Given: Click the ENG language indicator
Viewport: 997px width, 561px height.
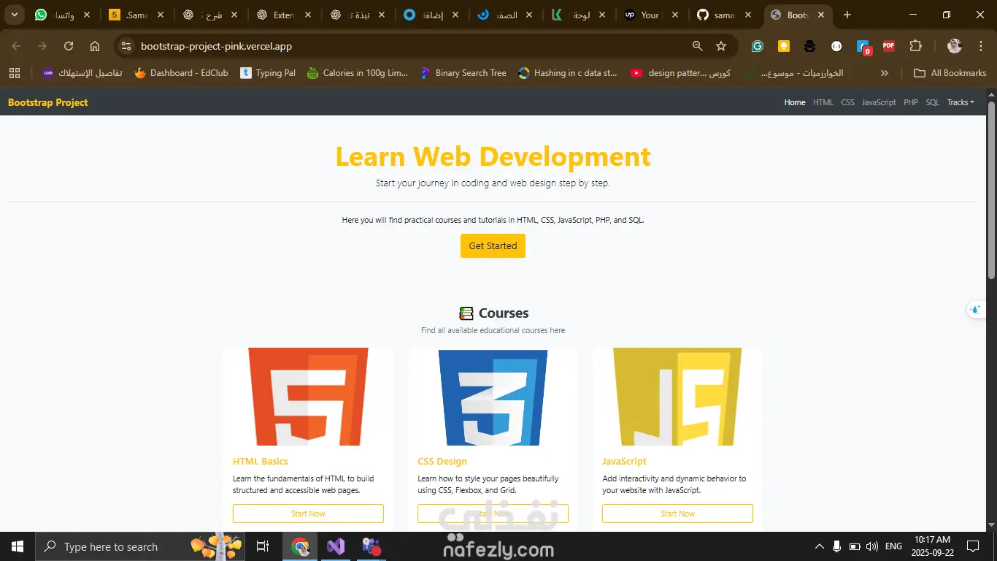Looking at the screenshot, I should pos(893,546).
